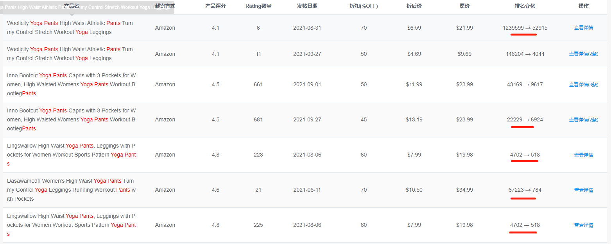
Task: Sort by the 产品评分 column header
Action: 215,6
